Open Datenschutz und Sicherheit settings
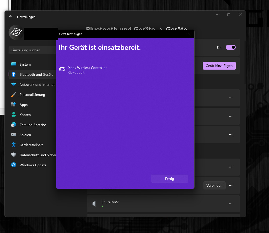Image resolution: width=269 pixels, height=233 pixels. (x=33, y=155)
